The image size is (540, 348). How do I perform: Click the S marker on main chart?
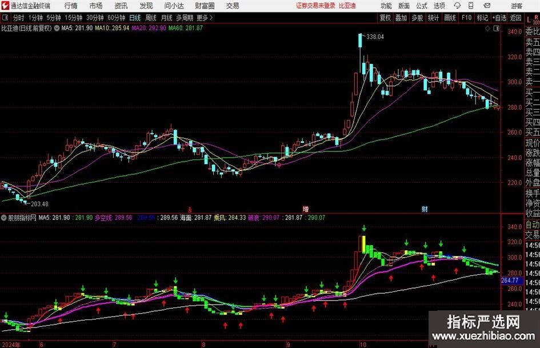190,209
